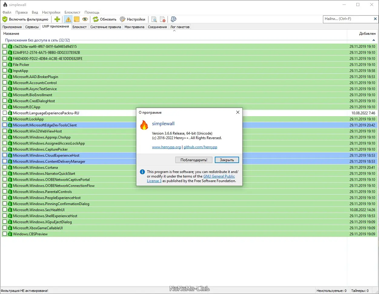This screenshot has width=379, height=294.
Task: Click the Найти search field
Action: 348,19
